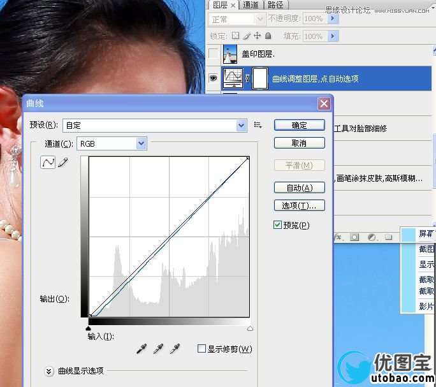Screen dimensions: 436x387
Task: Close the Layers tab with its x
Action: point(233,5)
